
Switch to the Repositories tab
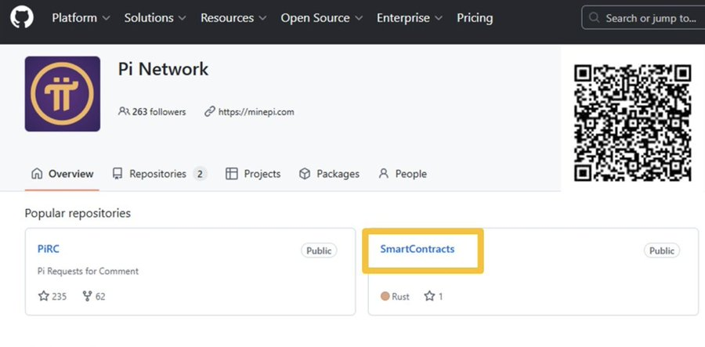coord(160,174)
